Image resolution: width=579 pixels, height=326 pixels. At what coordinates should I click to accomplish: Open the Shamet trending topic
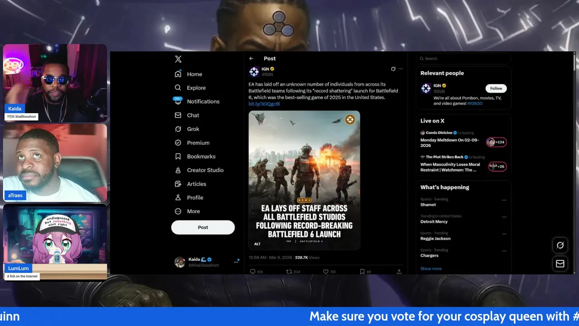[x=428, y=205]
